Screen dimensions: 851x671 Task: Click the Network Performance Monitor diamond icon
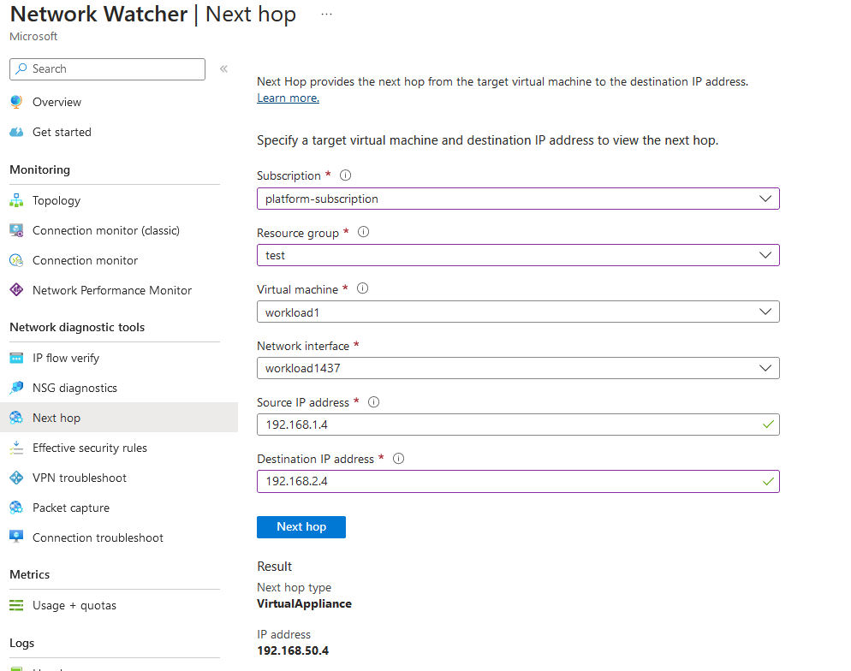tap(16, 290)
